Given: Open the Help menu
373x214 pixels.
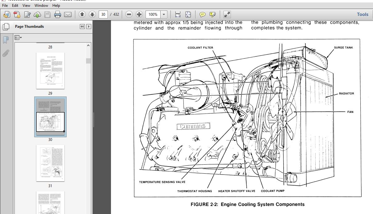Looking at the screenshot, I should coord(56,6).
